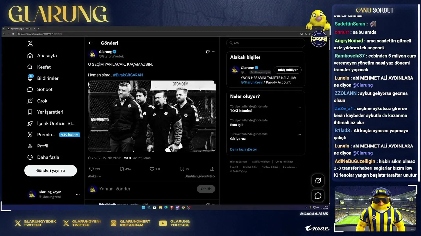Open Esra Işık trend
The image size is (421, 236).
coord(237,125)
